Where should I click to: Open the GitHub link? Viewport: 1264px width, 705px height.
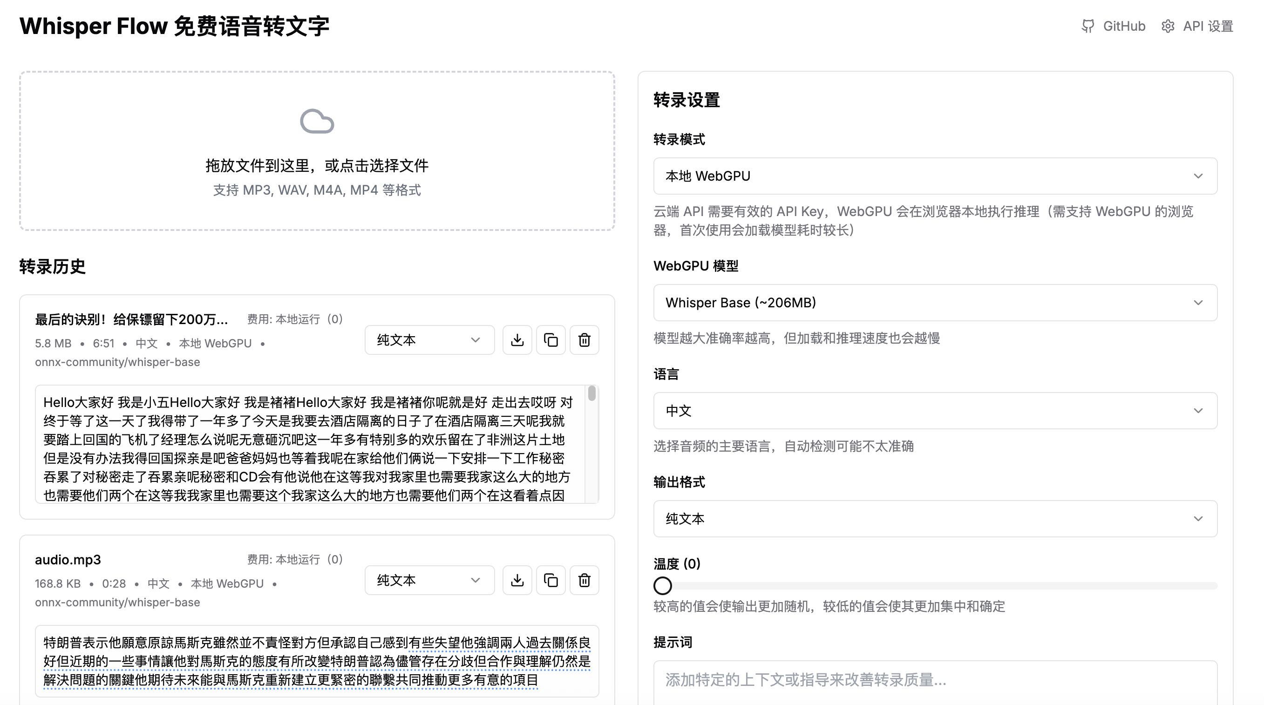pyautogui.click(x=1124, y=26)
